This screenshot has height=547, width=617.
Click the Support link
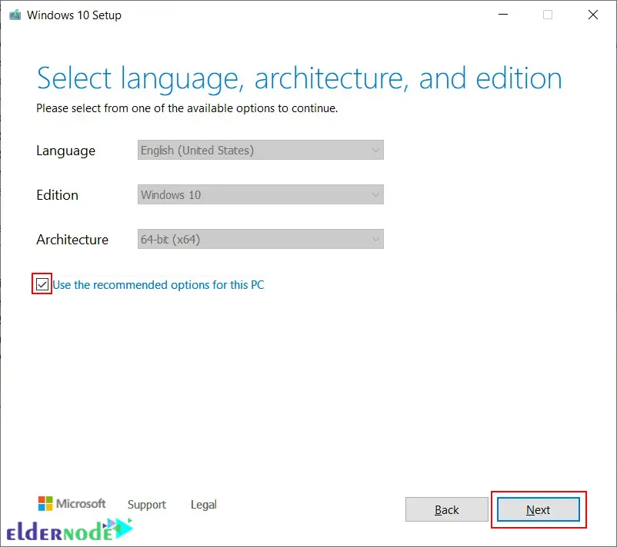pos(146,505)
